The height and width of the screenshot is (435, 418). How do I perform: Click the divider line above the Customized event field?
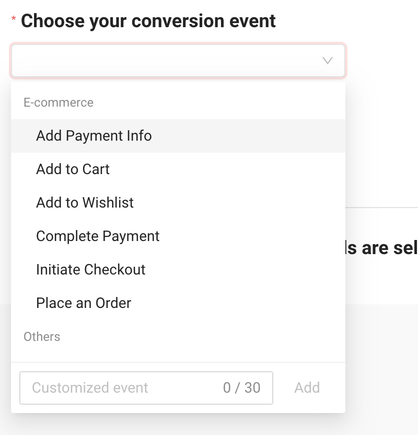click(x=178, y=362)
